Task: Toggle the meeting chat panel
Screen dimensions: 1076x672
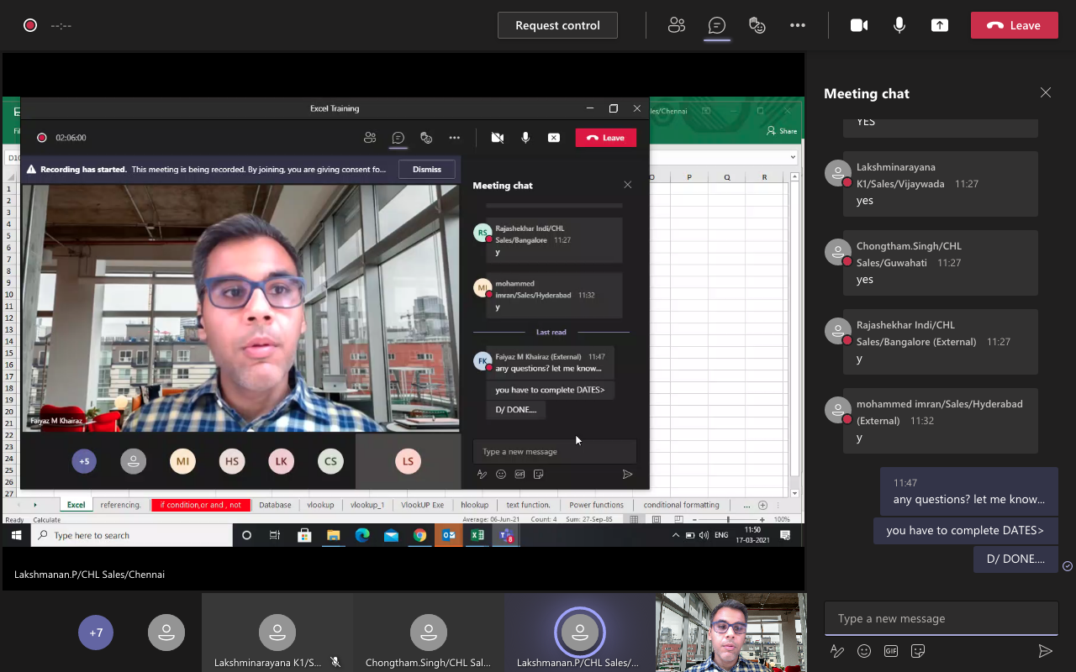Action: click(x=717, y=25)
